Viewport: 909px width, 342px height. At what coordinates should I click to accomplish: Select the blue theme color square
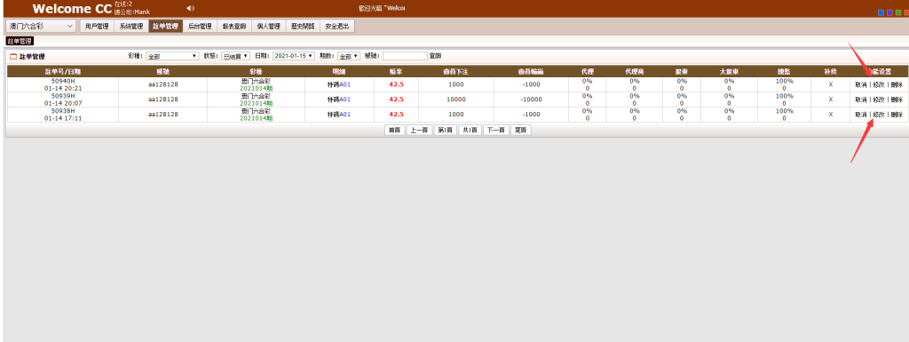pos(881,12)
